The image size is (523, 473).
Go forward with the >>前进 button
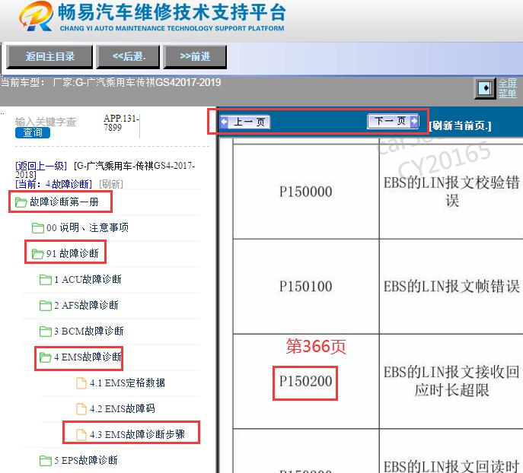point(195,57)
